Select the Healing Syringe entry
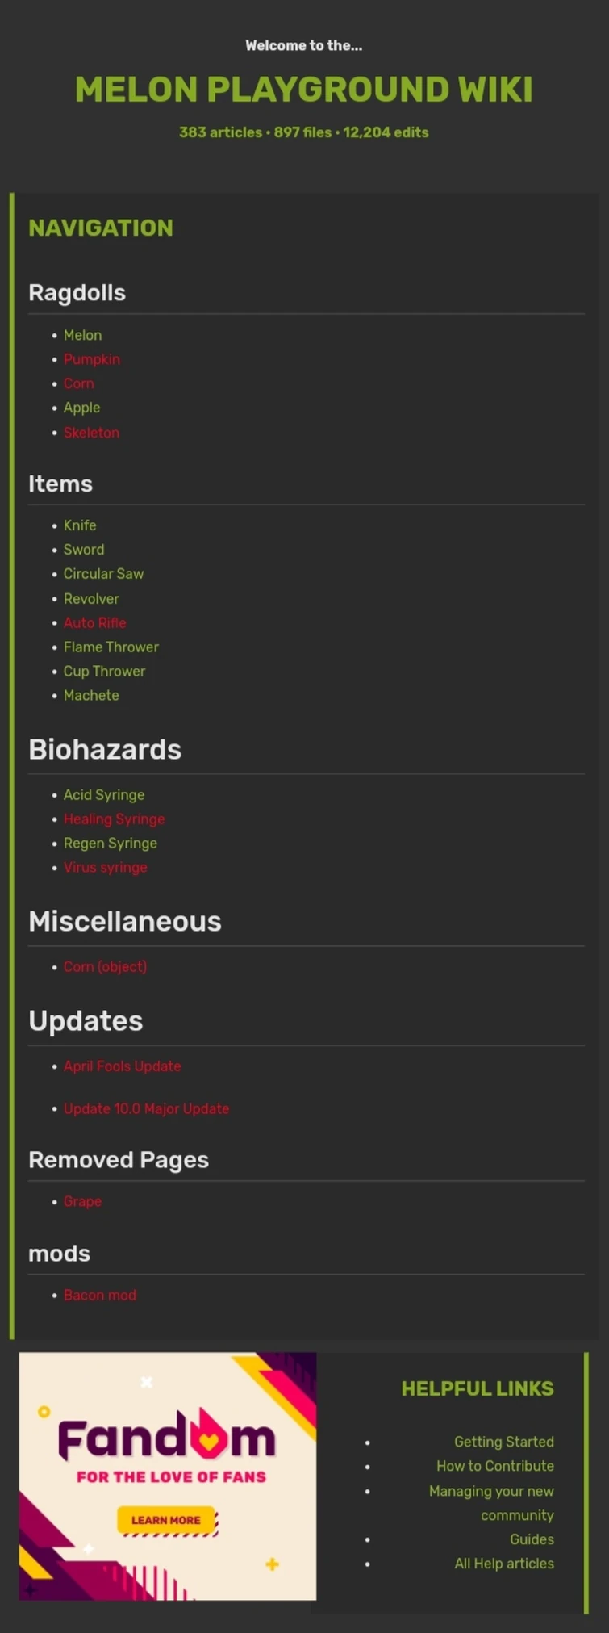This screenshot has height=1633, width=609. [x=114, y=819]
